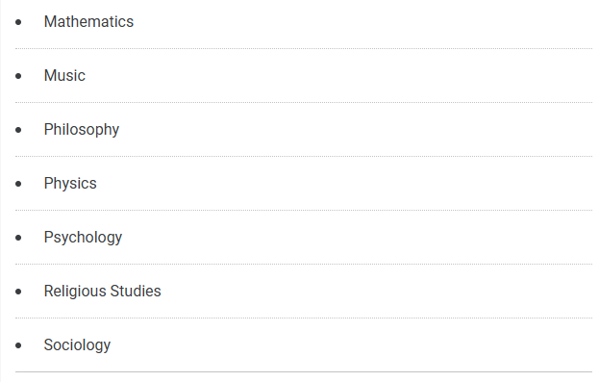The height and width of the screenshot is (382, 599).
Task: Open the Psychology subject
Action: click(x=83, y=238)
